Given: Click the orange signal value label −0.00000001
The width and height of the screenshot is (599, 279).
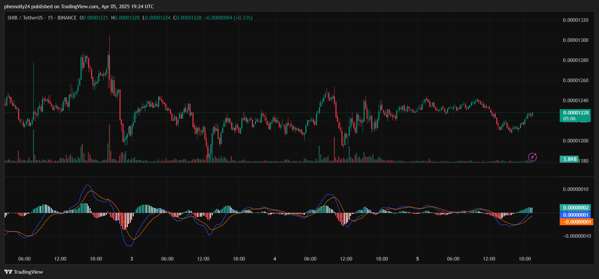Looking at the screenshot, I should click(x=576, y=222).
